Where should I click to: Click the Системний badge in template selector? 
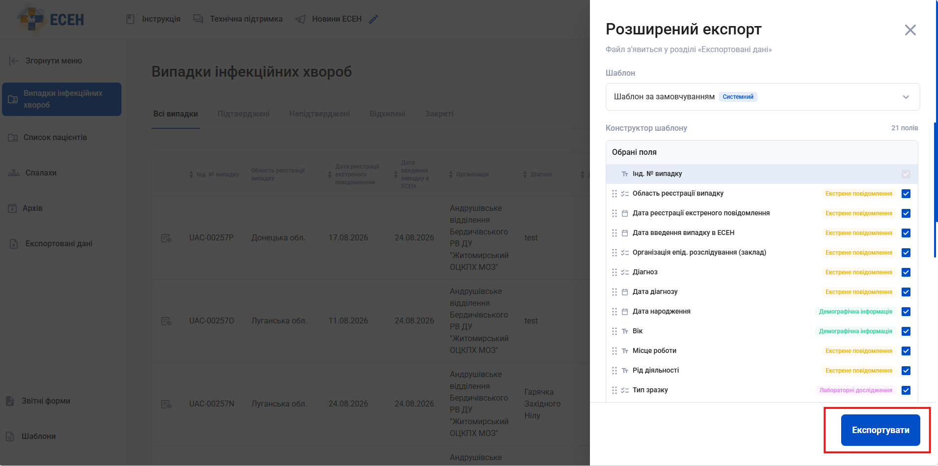(x=738, y=97)
